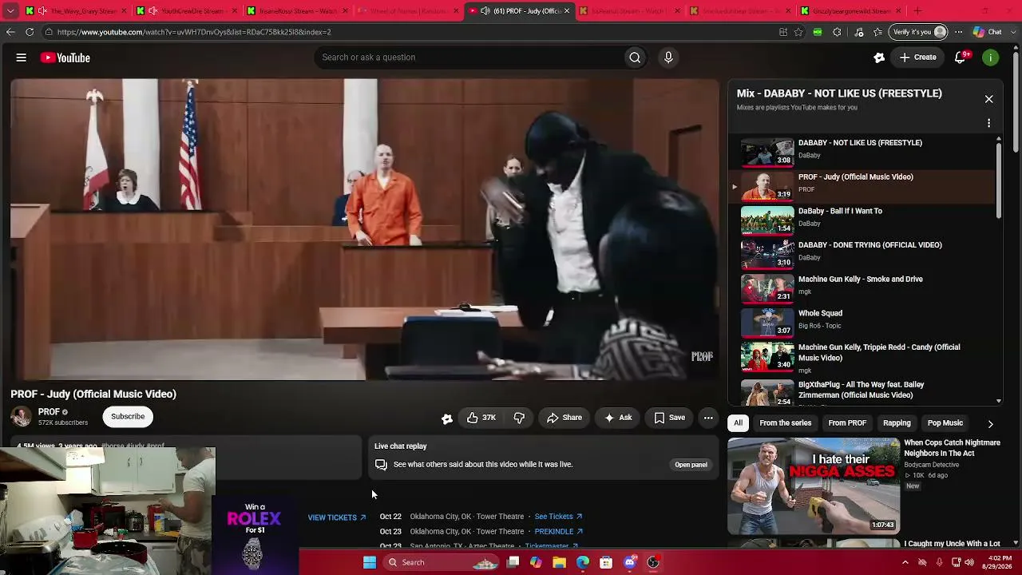This screenshot has width=1022, height=575.
Task: Open Microsoft Store from the taskbar
Action: pyautogui.click(x=606, y=562)
